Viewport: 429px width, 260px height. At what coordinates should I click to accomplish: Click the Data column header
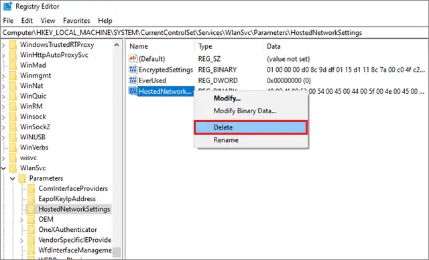click(x=273, y=46)
